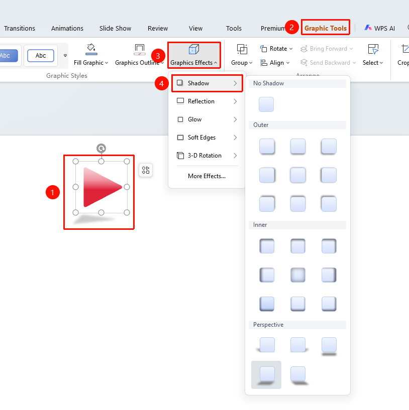Open the Fill Graphic paint bucket

(91, 49)
